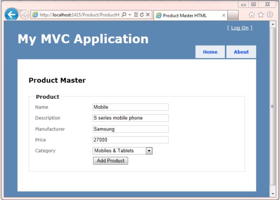Click the page scrollbar up arrow
Image resolution: width=280 pixels, height=200 pixels.
[x=273, y=24]
